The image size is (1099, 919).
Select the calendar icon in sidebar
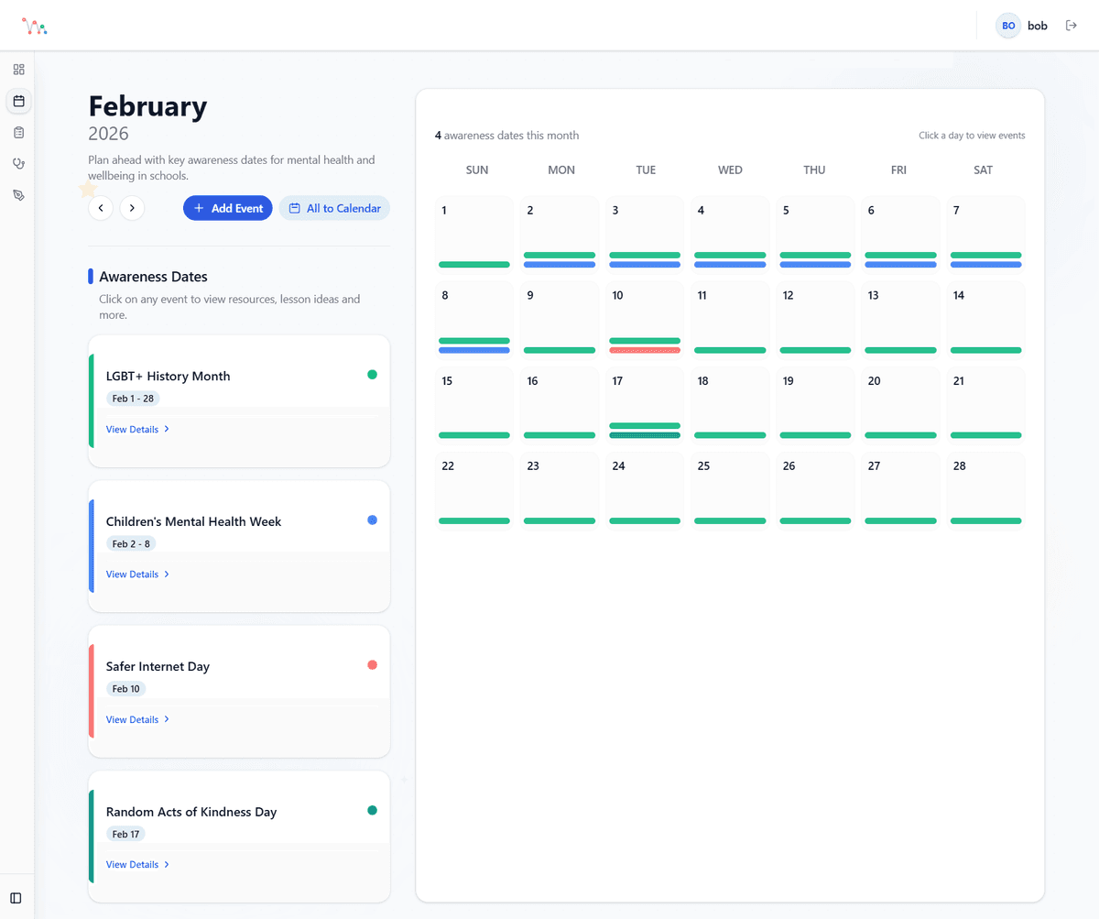18,101
